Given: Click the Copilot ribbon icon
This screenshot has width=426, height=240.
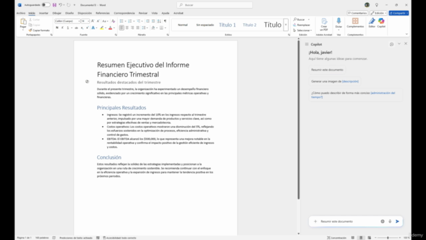Looking at the screenshot, I should (x=381, y=21).
